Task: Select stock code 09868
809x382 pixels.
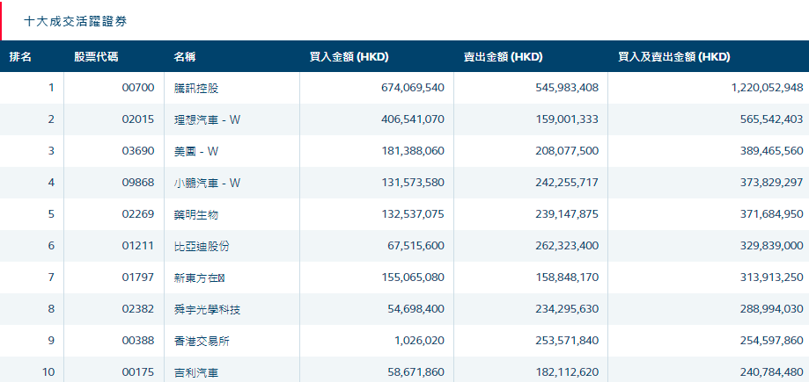Action: point(137,183)
